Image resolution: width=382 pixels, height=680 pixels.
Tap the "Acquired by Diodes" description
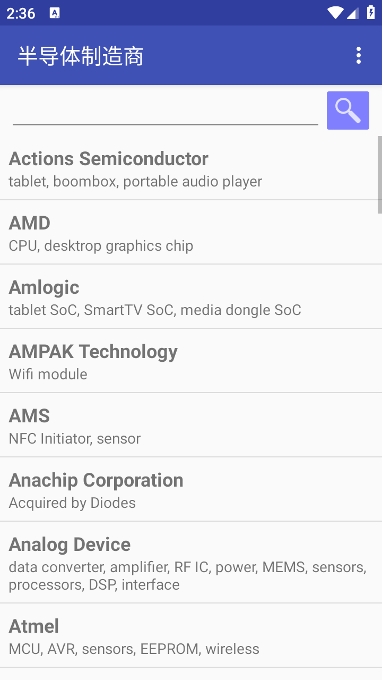click(x=72, y=503)
